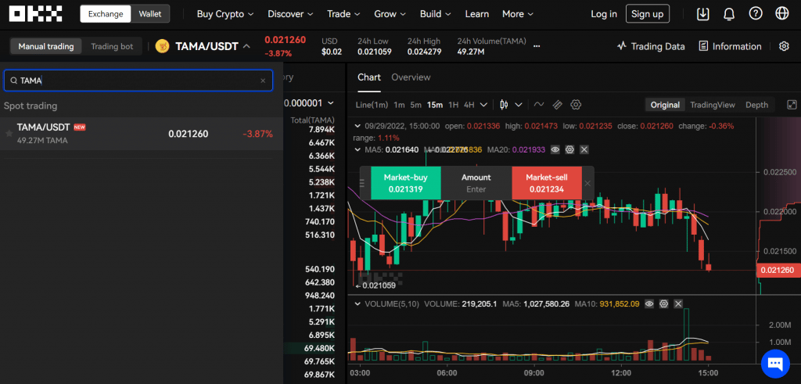Clear the TAMA search with the X
Viewport: 801px width, 384px height.
tap(263, 81)
